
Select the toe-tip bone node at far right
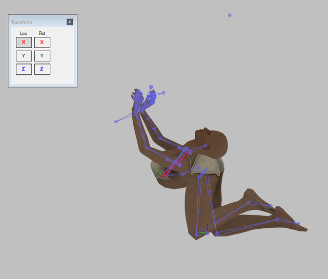(x=298, y=224)
